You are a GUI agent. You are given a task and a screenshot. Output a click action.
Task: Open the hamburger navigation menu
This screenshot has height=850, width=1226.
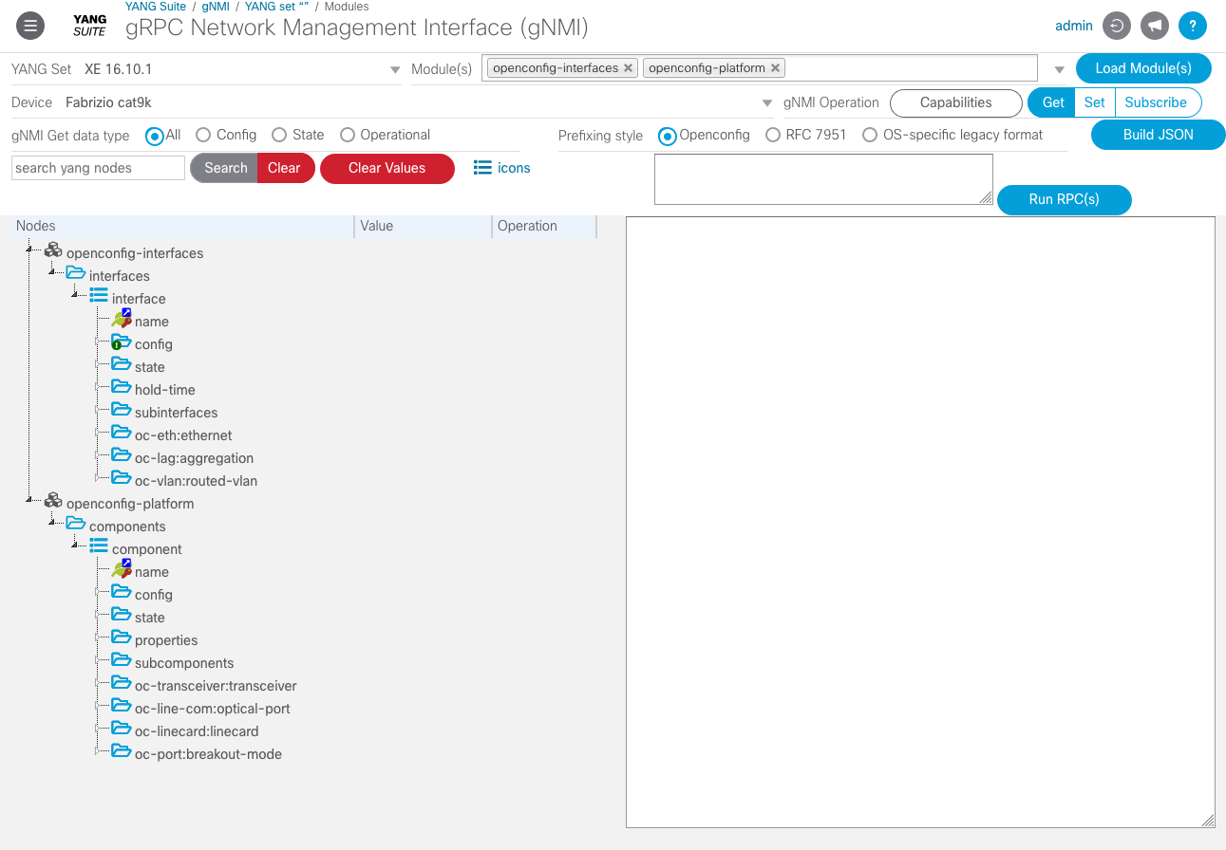pyautogui.click(x=30, y=26)
